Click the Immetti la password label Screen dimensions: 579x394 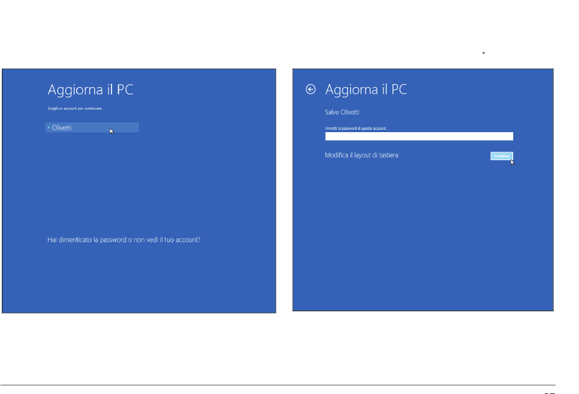pos(355,128)
